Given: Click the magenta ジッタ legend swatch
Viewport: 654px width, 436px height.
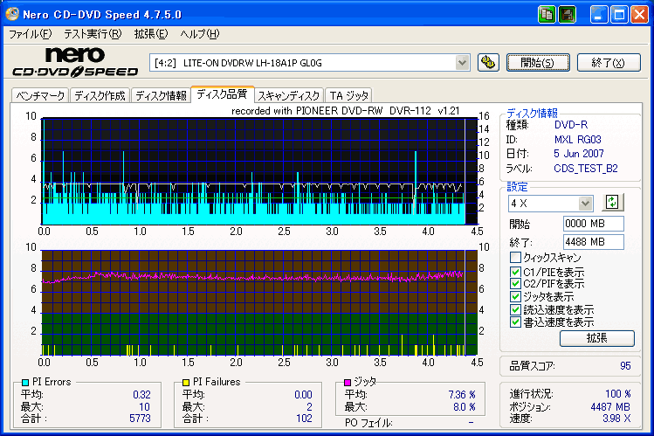Looking at the screenshot, I should [x=348, y=382].
